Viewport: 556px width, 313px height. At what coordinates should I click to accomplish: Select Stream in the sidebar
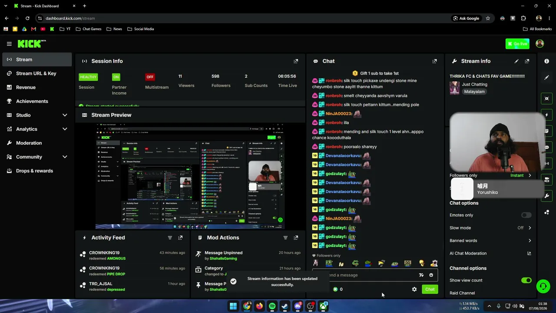tap(37, 60)
